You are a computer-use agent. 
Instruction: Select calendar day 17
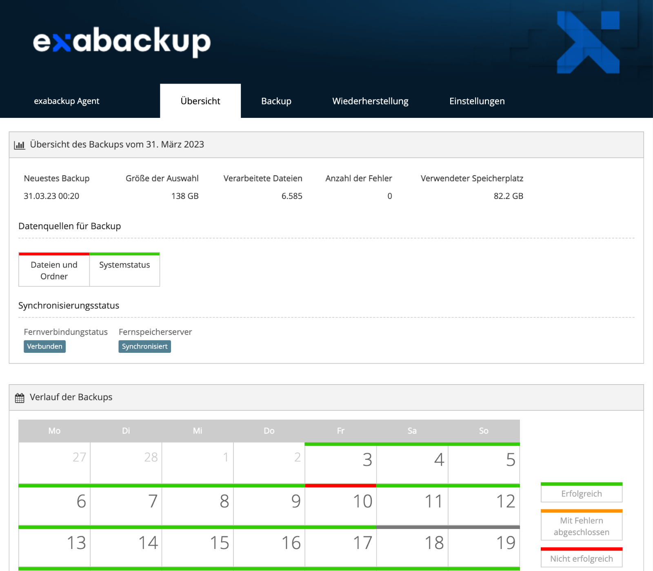point(340,547)
